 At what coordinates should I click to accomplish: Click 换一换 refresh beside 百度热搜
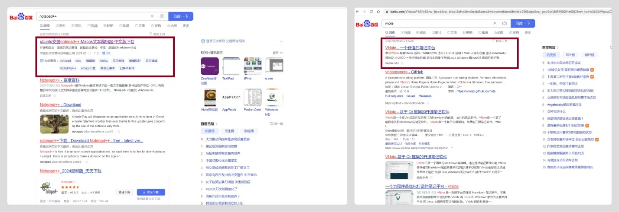(x=277, y=123)
